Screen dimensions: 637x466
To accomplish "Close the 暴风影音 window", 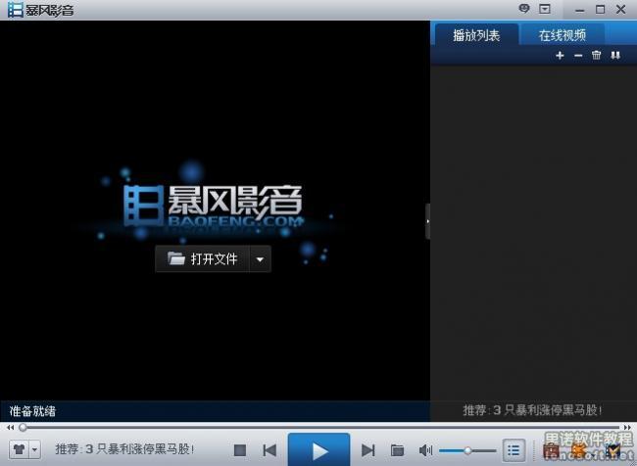I will [620, 10].
